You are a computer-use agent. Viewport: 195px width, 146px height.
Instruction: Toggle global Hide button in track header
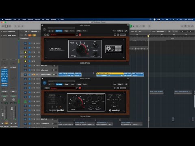click(30, 35)
